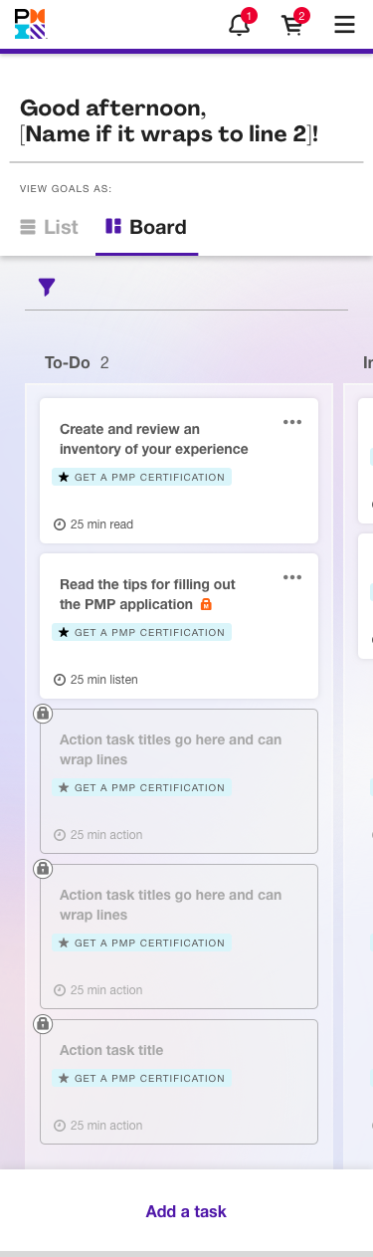Open options for 'Read the tips' task

[292, 577]
